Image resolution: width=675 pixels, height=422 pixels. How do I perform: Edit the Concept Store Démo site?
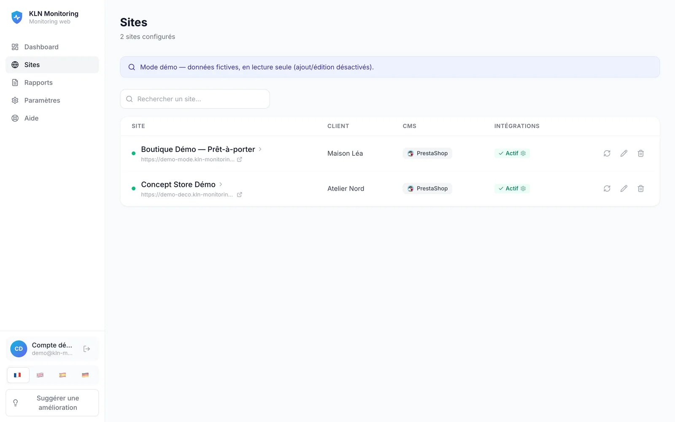pyautogui.click(x=624, y=189)
